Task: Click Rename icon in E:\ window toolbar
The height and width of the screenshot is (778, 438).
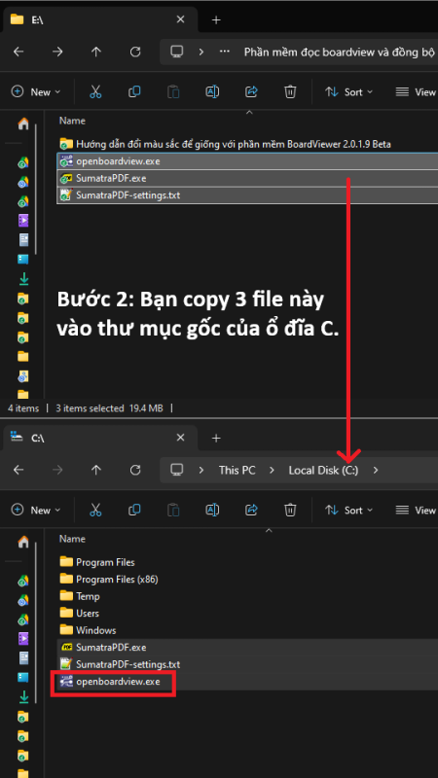Action: [212, 91]
